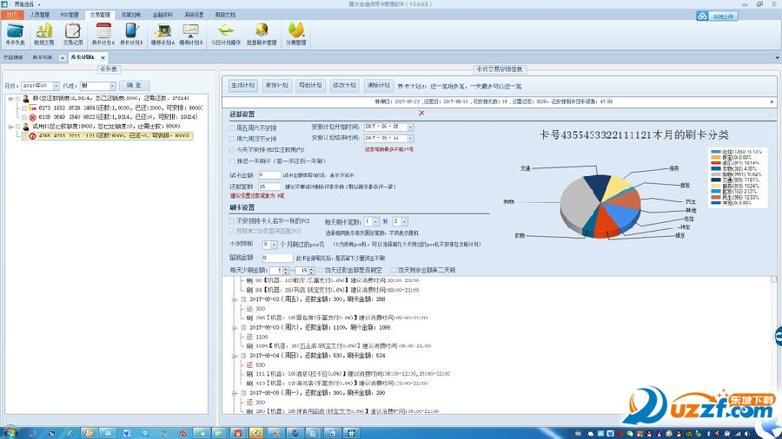This screenshot has width=782, height=439.
Task: Open 养卡列表 toolbar icon
Action: pos(15,35)
